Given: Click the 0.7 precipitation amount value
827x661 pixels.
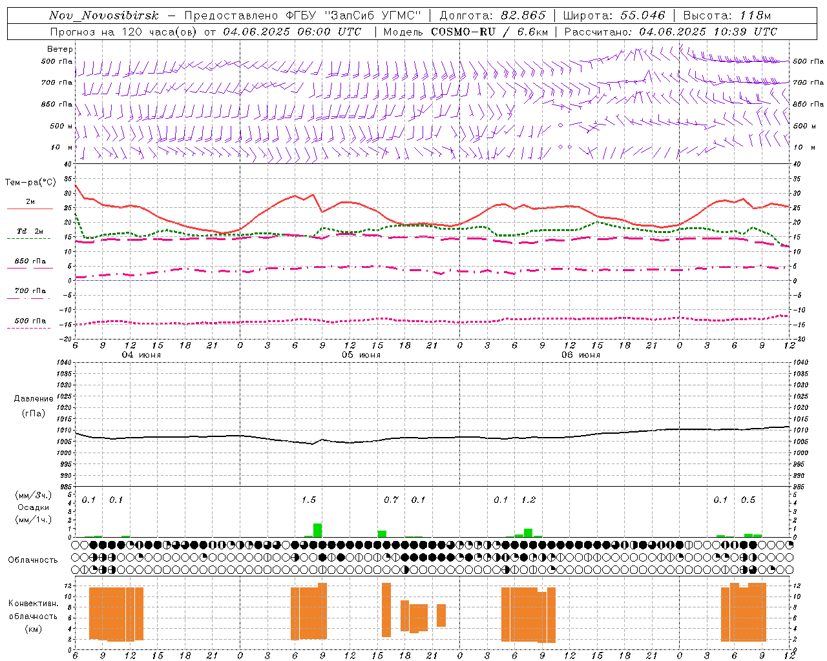Looking at the screenshot, I should [x=391, y=500].
